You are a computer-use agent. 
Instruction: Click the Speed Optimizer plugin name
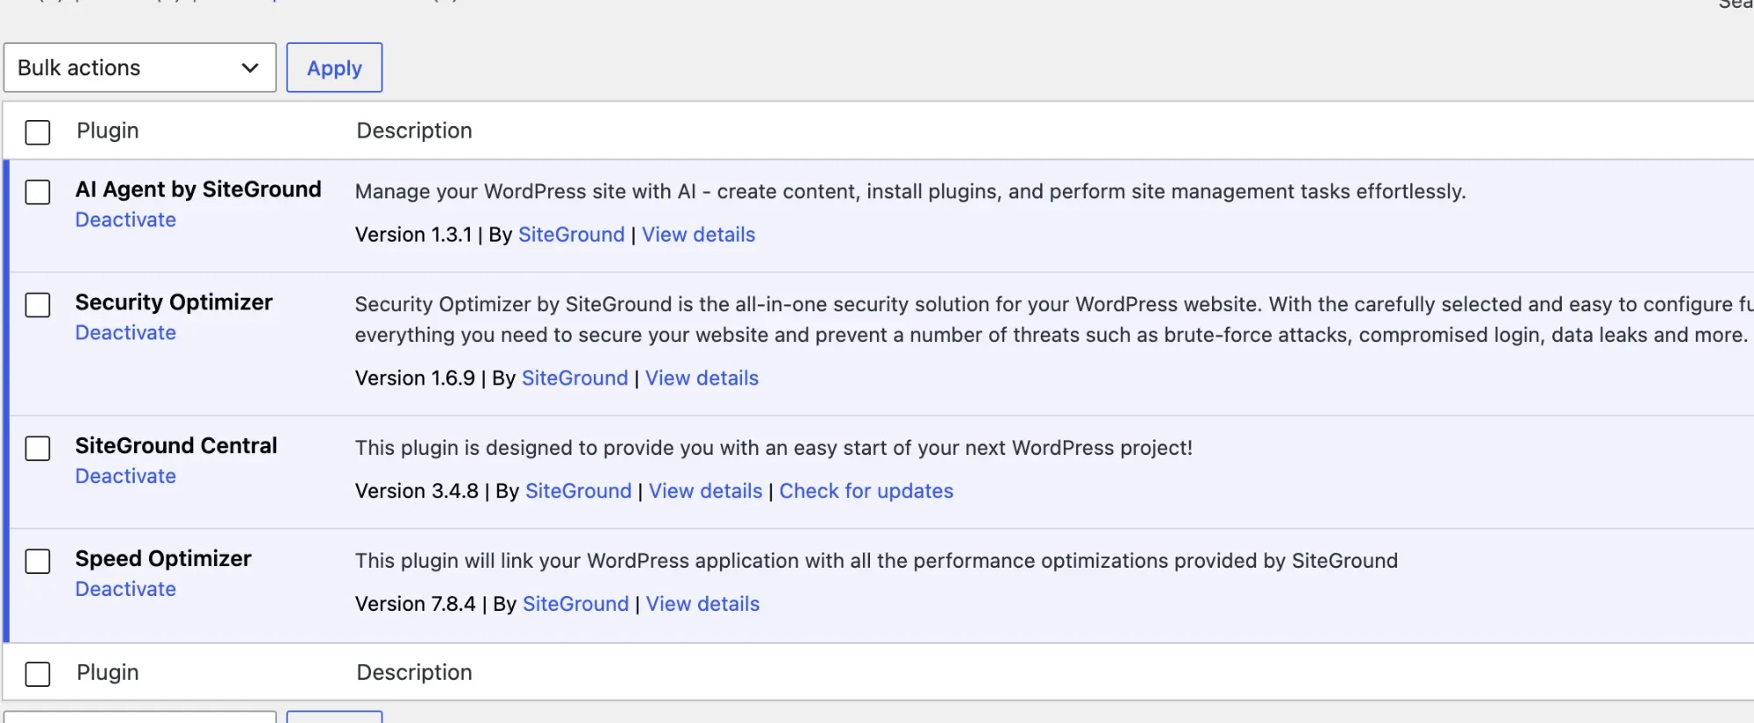pos(163,559)
